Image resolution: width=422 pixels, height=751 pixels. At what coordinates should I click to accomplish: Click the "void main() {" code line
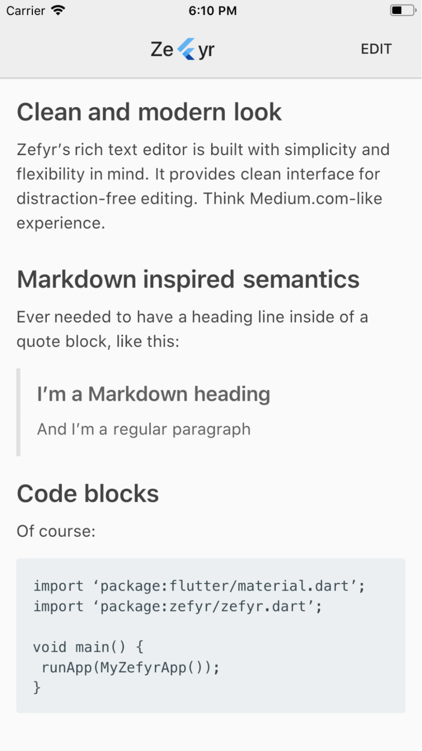(88, 647)
